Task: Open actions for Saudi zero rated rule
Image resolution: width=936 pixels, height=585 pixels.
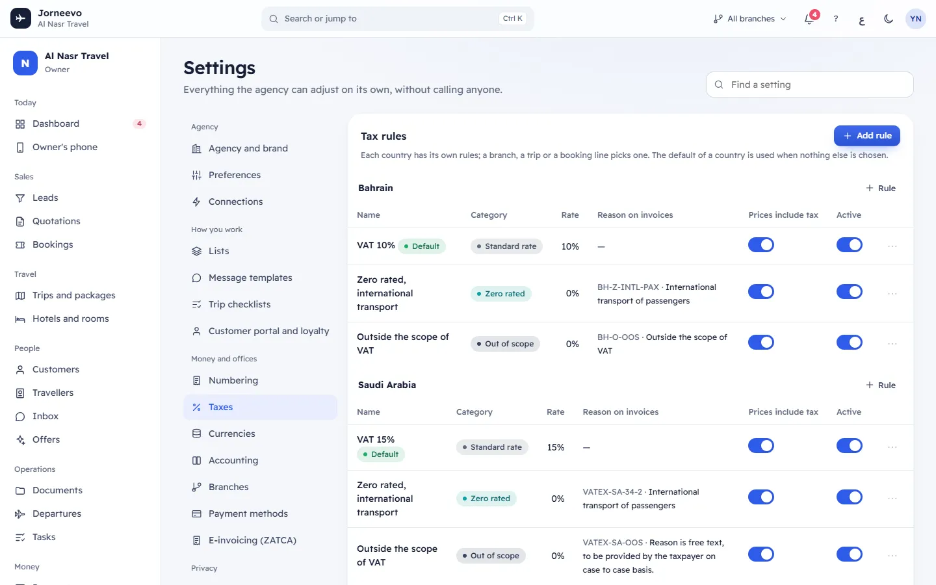Action: (x=892, y=499)
